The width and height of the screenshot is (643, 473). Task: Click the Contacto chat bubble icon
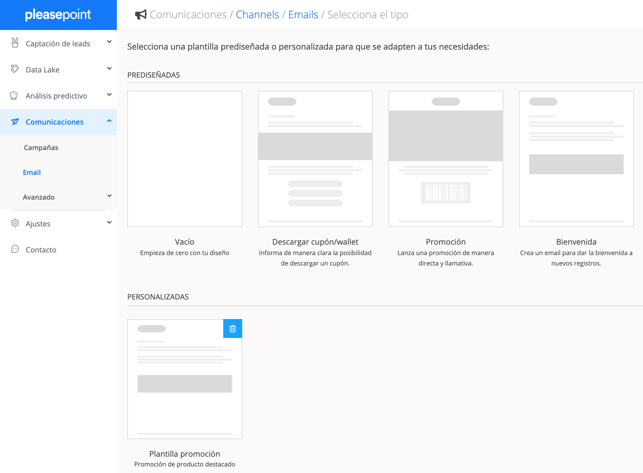pyautogui.click(x=15, y=249)
